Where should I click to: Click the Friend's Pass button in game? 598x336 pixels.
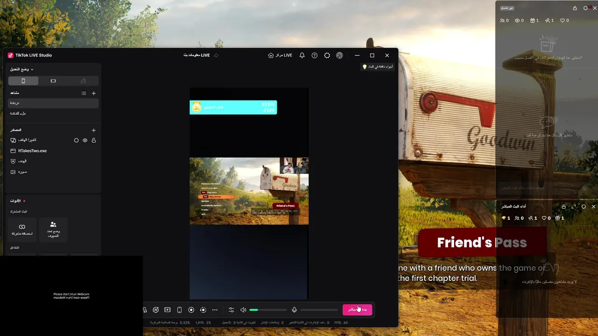tap(482, 243)
